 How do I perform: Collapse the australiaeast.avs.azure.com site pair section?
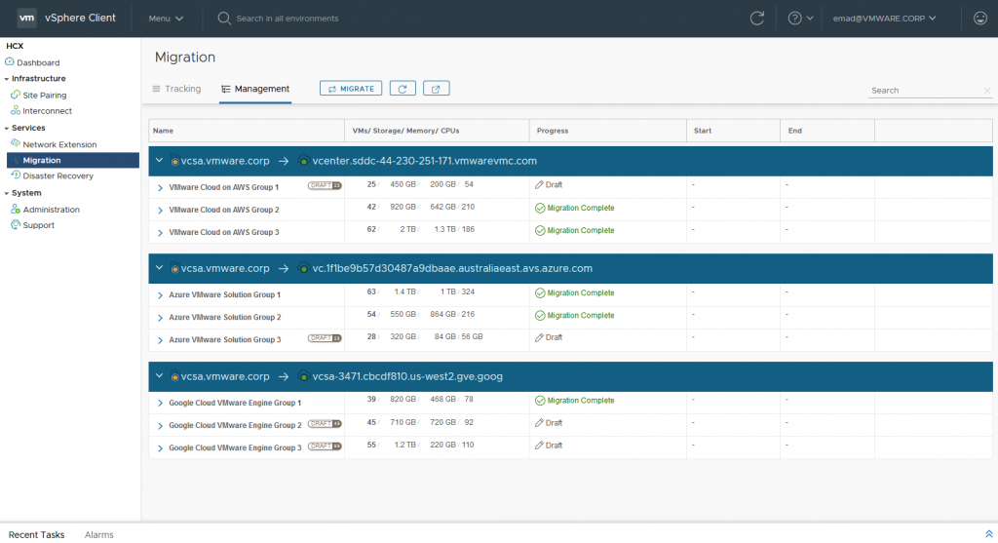[x=159, y=268]
